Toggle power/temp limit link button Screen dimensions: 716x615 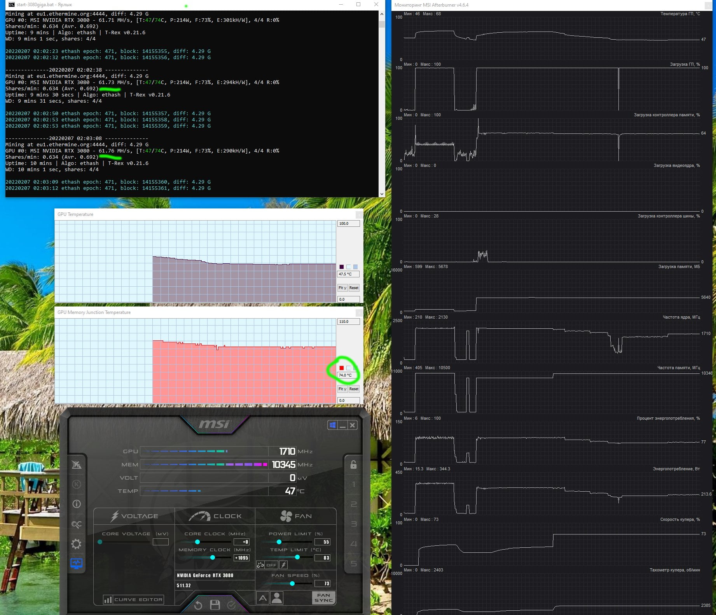point(260,565)
